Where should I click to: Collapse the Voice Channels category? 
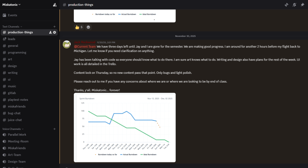coord(13,129)
